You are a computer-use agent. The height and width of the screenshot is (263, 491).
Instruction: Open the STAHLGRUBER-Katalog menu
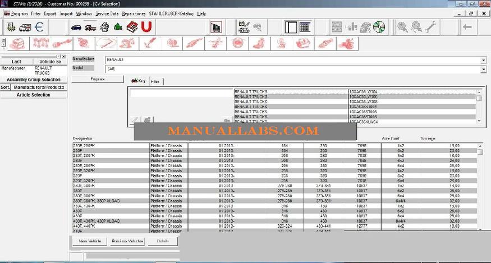click(x=171, y=14)
